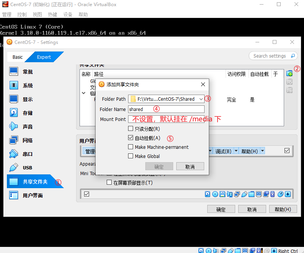Close the 添加共享文件夹 dialog
This screenshot has width=304, height=253.
point(203,84)
